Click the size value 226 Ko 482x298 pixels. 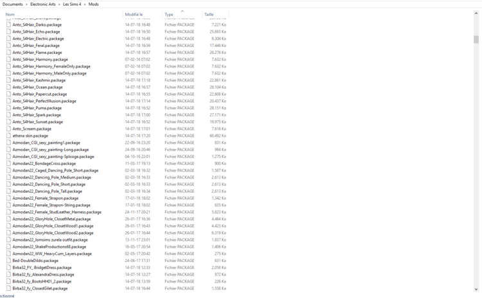(220, 281)
